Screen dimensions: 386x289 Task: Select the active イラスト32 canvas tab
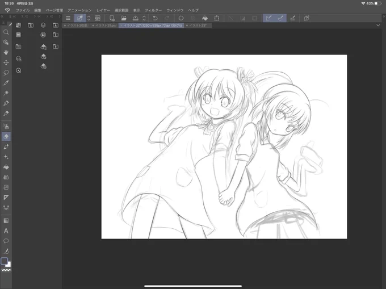152,26
